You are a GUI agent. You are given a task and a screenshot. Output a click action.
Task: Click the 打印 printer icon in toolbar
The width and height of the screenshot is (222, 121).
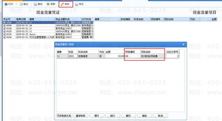tap(6, 4)
